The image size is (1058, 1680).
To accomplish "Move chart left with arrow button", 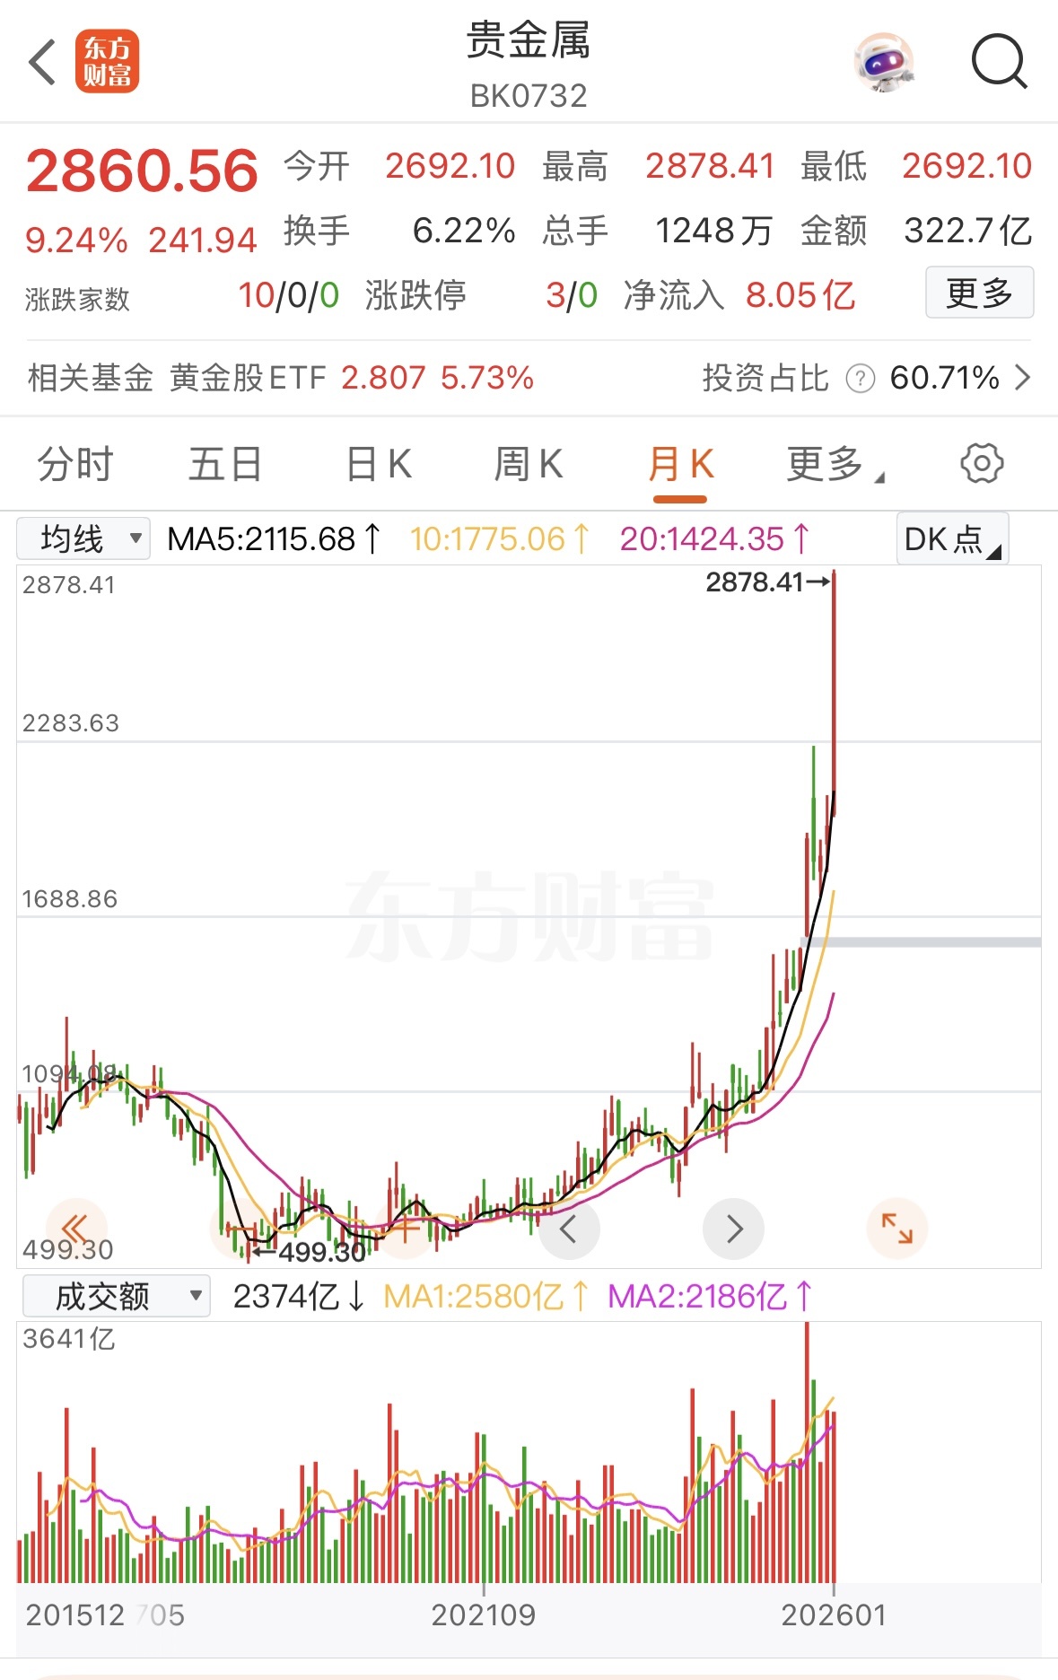I will [x=569, y=1229].
